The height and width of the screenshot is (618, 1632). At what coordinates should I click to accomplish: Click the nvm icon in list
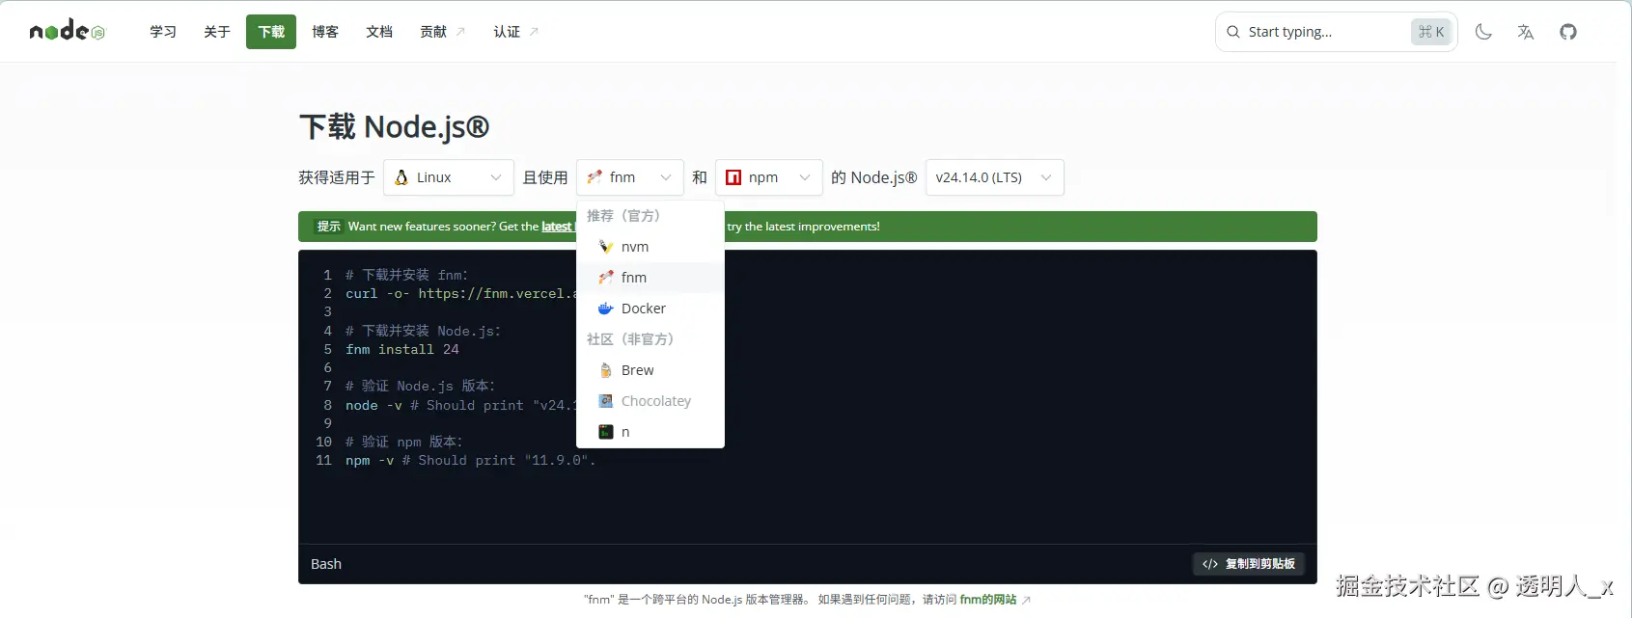[606, 247]
